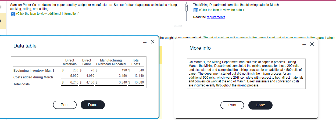Close the Data table dialog
336x120 pixels.
click(152, 42)
